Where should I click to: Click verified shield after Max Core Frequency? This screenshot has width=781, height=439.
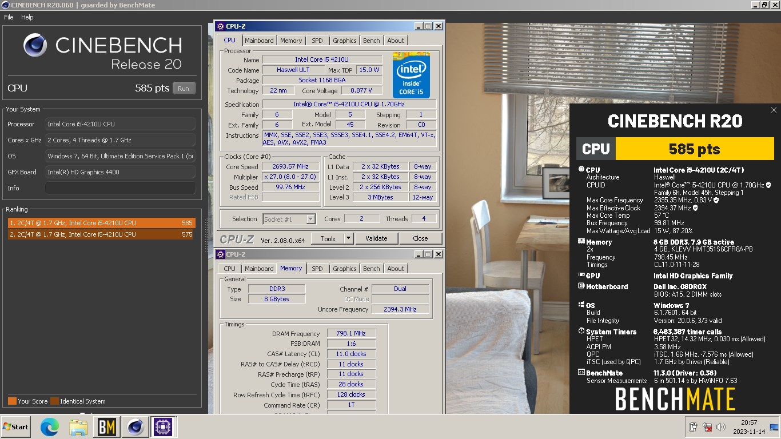pos(716,200)
